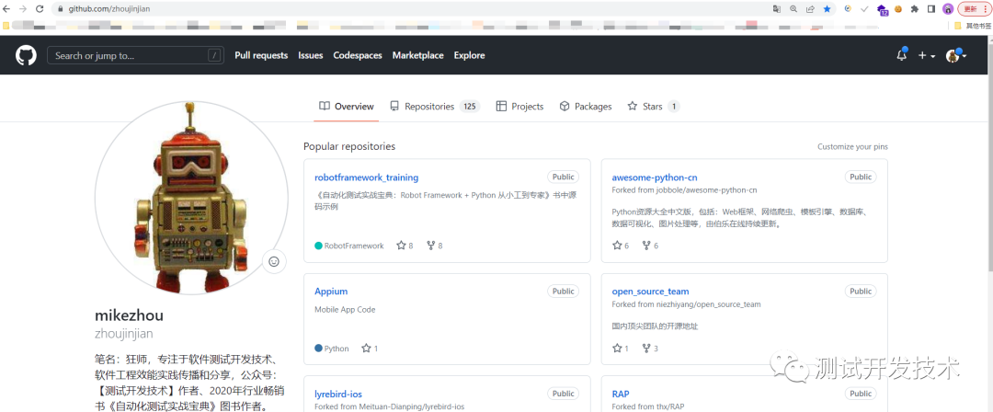Click the orange cookie extension icon
Viewport: 993px width, 412px height.
tap(898, 9)
